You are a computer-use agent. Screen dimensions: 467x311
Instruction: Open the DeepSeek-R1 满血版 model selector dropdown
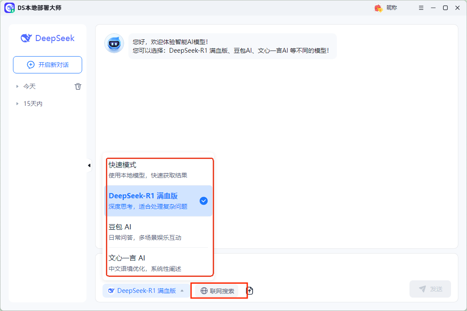tap(146, 291)
